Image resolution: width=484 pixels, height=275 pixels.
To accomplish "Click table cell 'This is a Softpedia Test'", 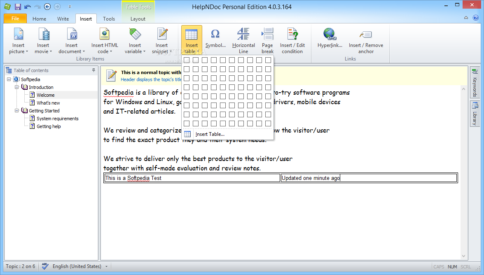I will point(192,178).
